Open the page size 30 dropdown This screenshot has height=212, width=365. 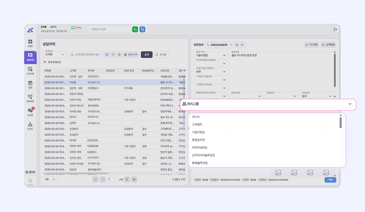50,179
